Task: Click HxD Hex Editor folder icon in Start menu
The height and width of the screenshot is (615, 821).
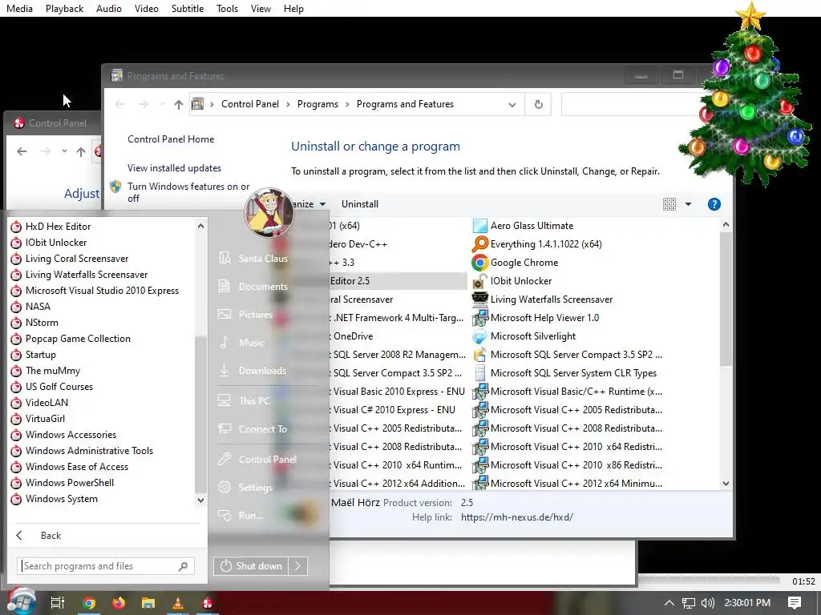Action: click(x=16, y=227)
